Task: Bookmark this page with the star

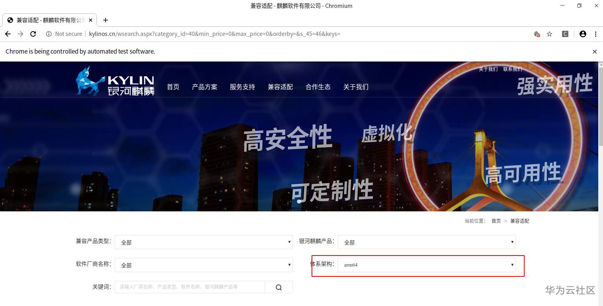Action: pyautogui.click(x=549, y=34)
